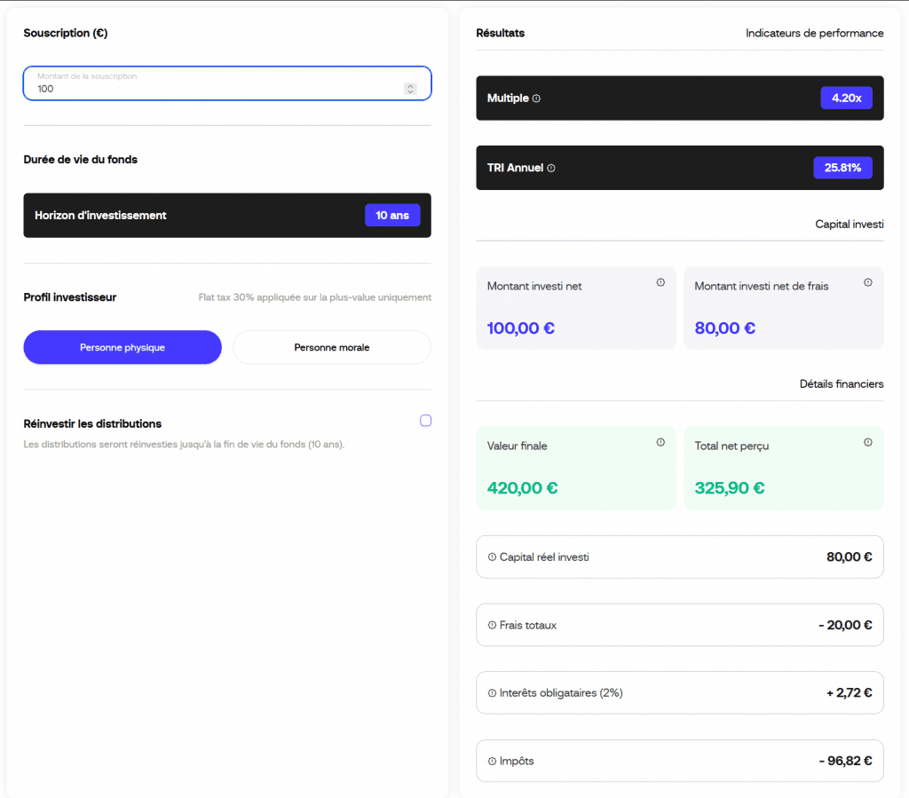
Task: Choose the Personne morale investor profile
Action: coord(331,348)
